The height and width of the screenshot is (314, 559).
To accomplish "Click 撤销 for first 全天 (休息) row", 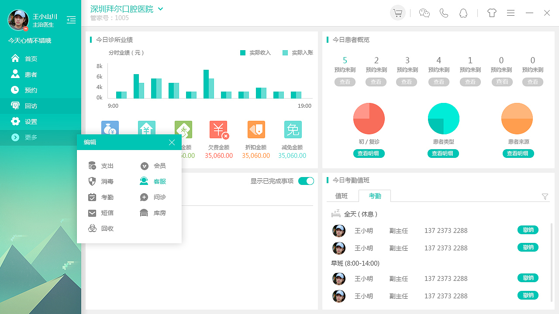I will click(x=528, y=230).
